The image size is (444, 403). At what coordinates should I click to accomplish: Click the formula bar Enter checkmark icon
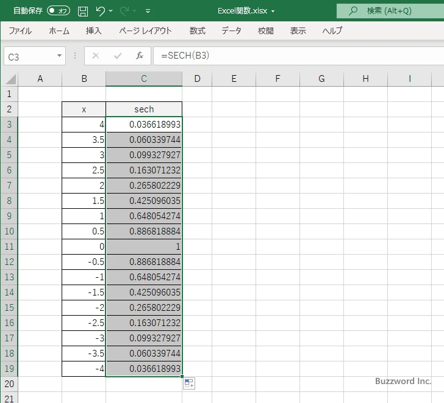[118, 56]
